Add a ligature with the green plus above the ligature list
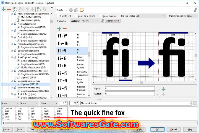Screen dimensions: 199x133 [x=59, y=29]
